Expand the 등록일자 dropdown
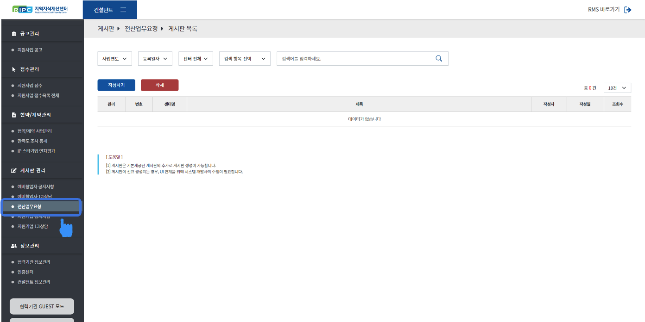 tap(155, 59)
